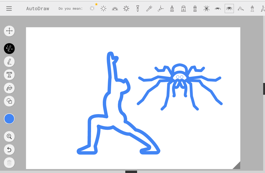Select the Shape tool
Viewport: 265px width, 173px height.
pos(9,101)
